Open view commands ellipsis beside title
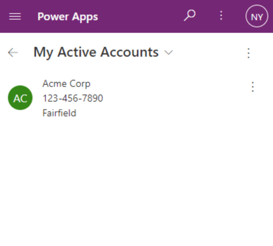 tap(248, 53)
